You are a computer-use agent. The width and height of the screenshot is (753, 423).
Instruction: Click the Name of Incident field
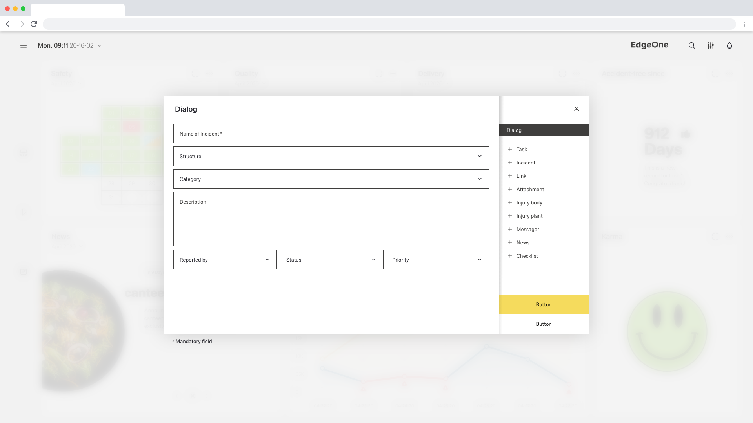click(x=331, y=134)
